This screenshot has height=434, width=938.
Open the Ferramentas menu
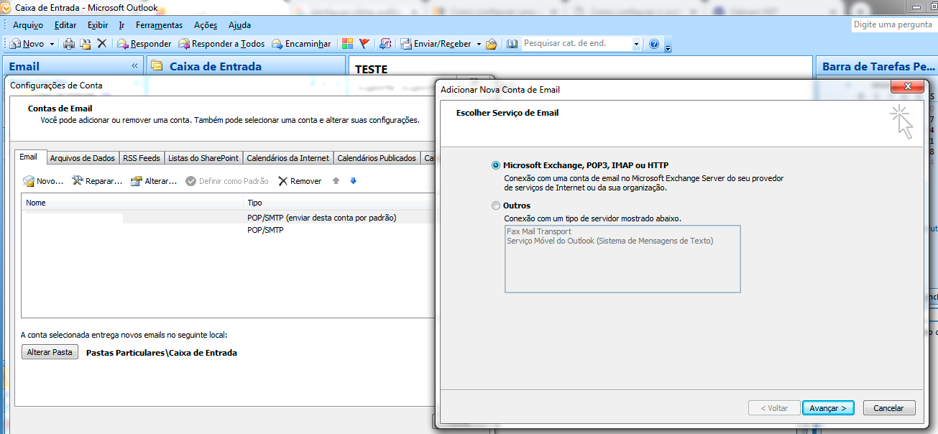click(x=160, y=25)
